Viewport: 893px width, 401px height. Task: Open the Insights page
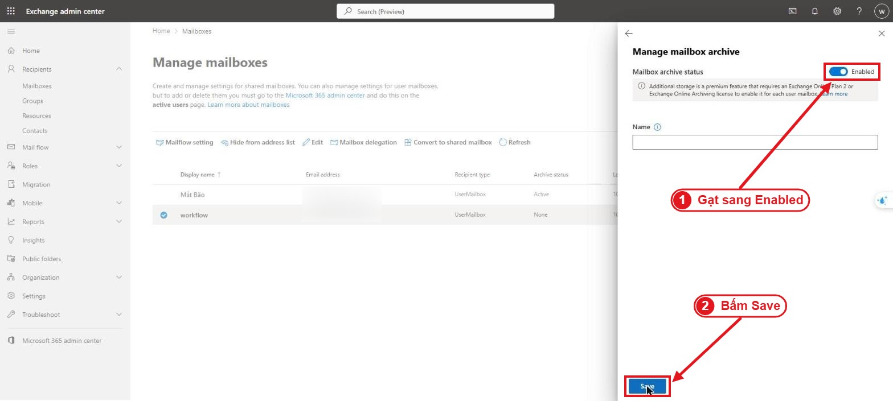tap(33, 240)
